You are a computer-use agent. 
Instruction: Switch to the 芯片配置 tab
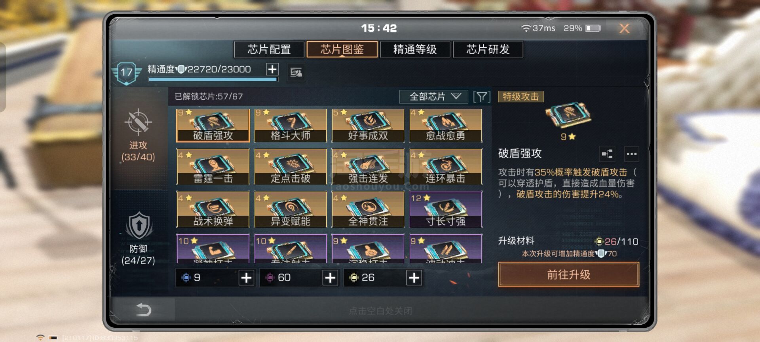[269, 49]
